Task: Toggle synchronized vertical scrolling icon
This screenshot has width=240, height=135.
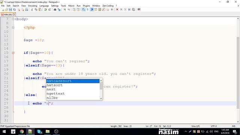Action: tap(74, 9)
